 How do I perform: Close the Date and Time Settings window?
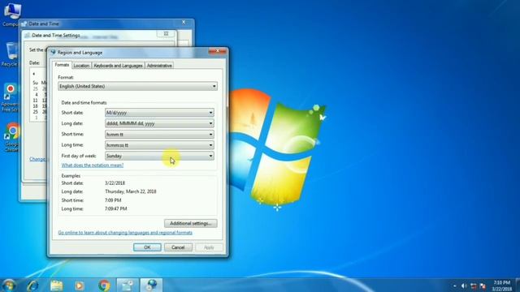click(x=166, y=34)
